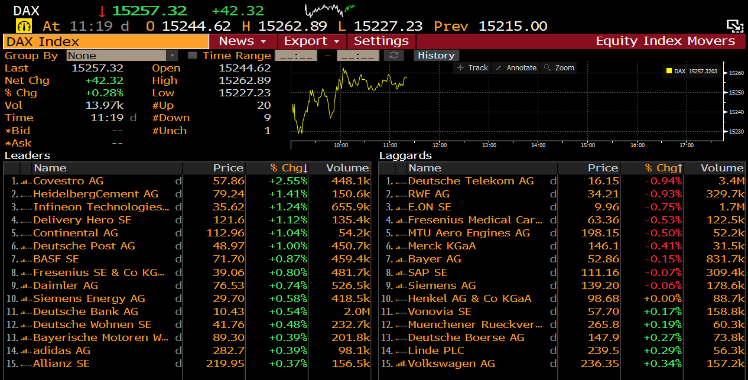Click the DAX sparkline chart in header
Viewport: 748px width, 380px height.
330,10
